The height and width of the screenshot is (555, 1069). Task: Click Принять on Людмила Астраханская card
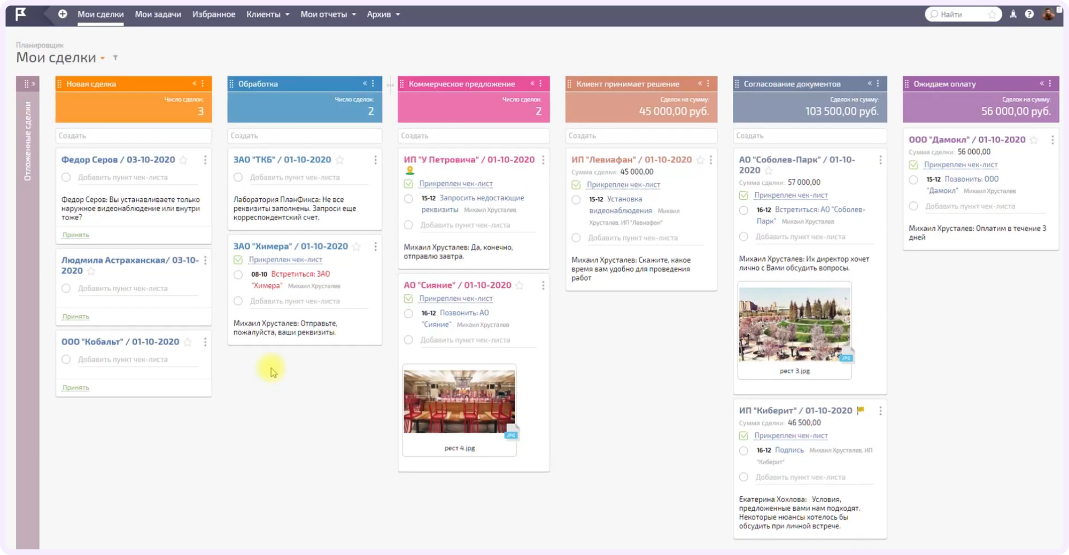[75, 317]
